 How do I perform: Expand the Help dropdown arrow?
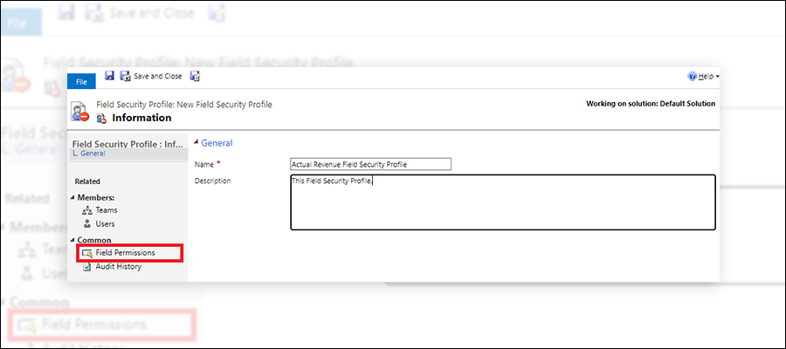pyautogui.click(x=718, y=77)
